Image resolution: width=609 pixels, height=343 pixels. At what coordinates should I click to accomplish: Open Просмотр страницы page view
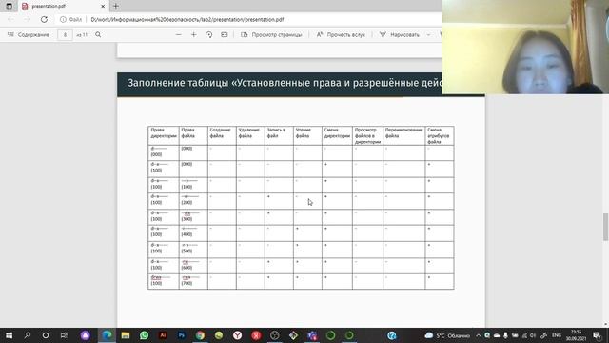271,35
